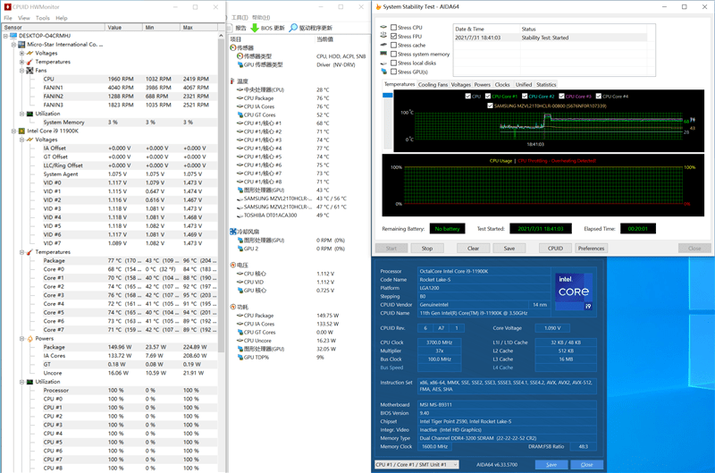Click the drive icon beside Stress local disks
The image size is (715, 473).
(383, 63)
